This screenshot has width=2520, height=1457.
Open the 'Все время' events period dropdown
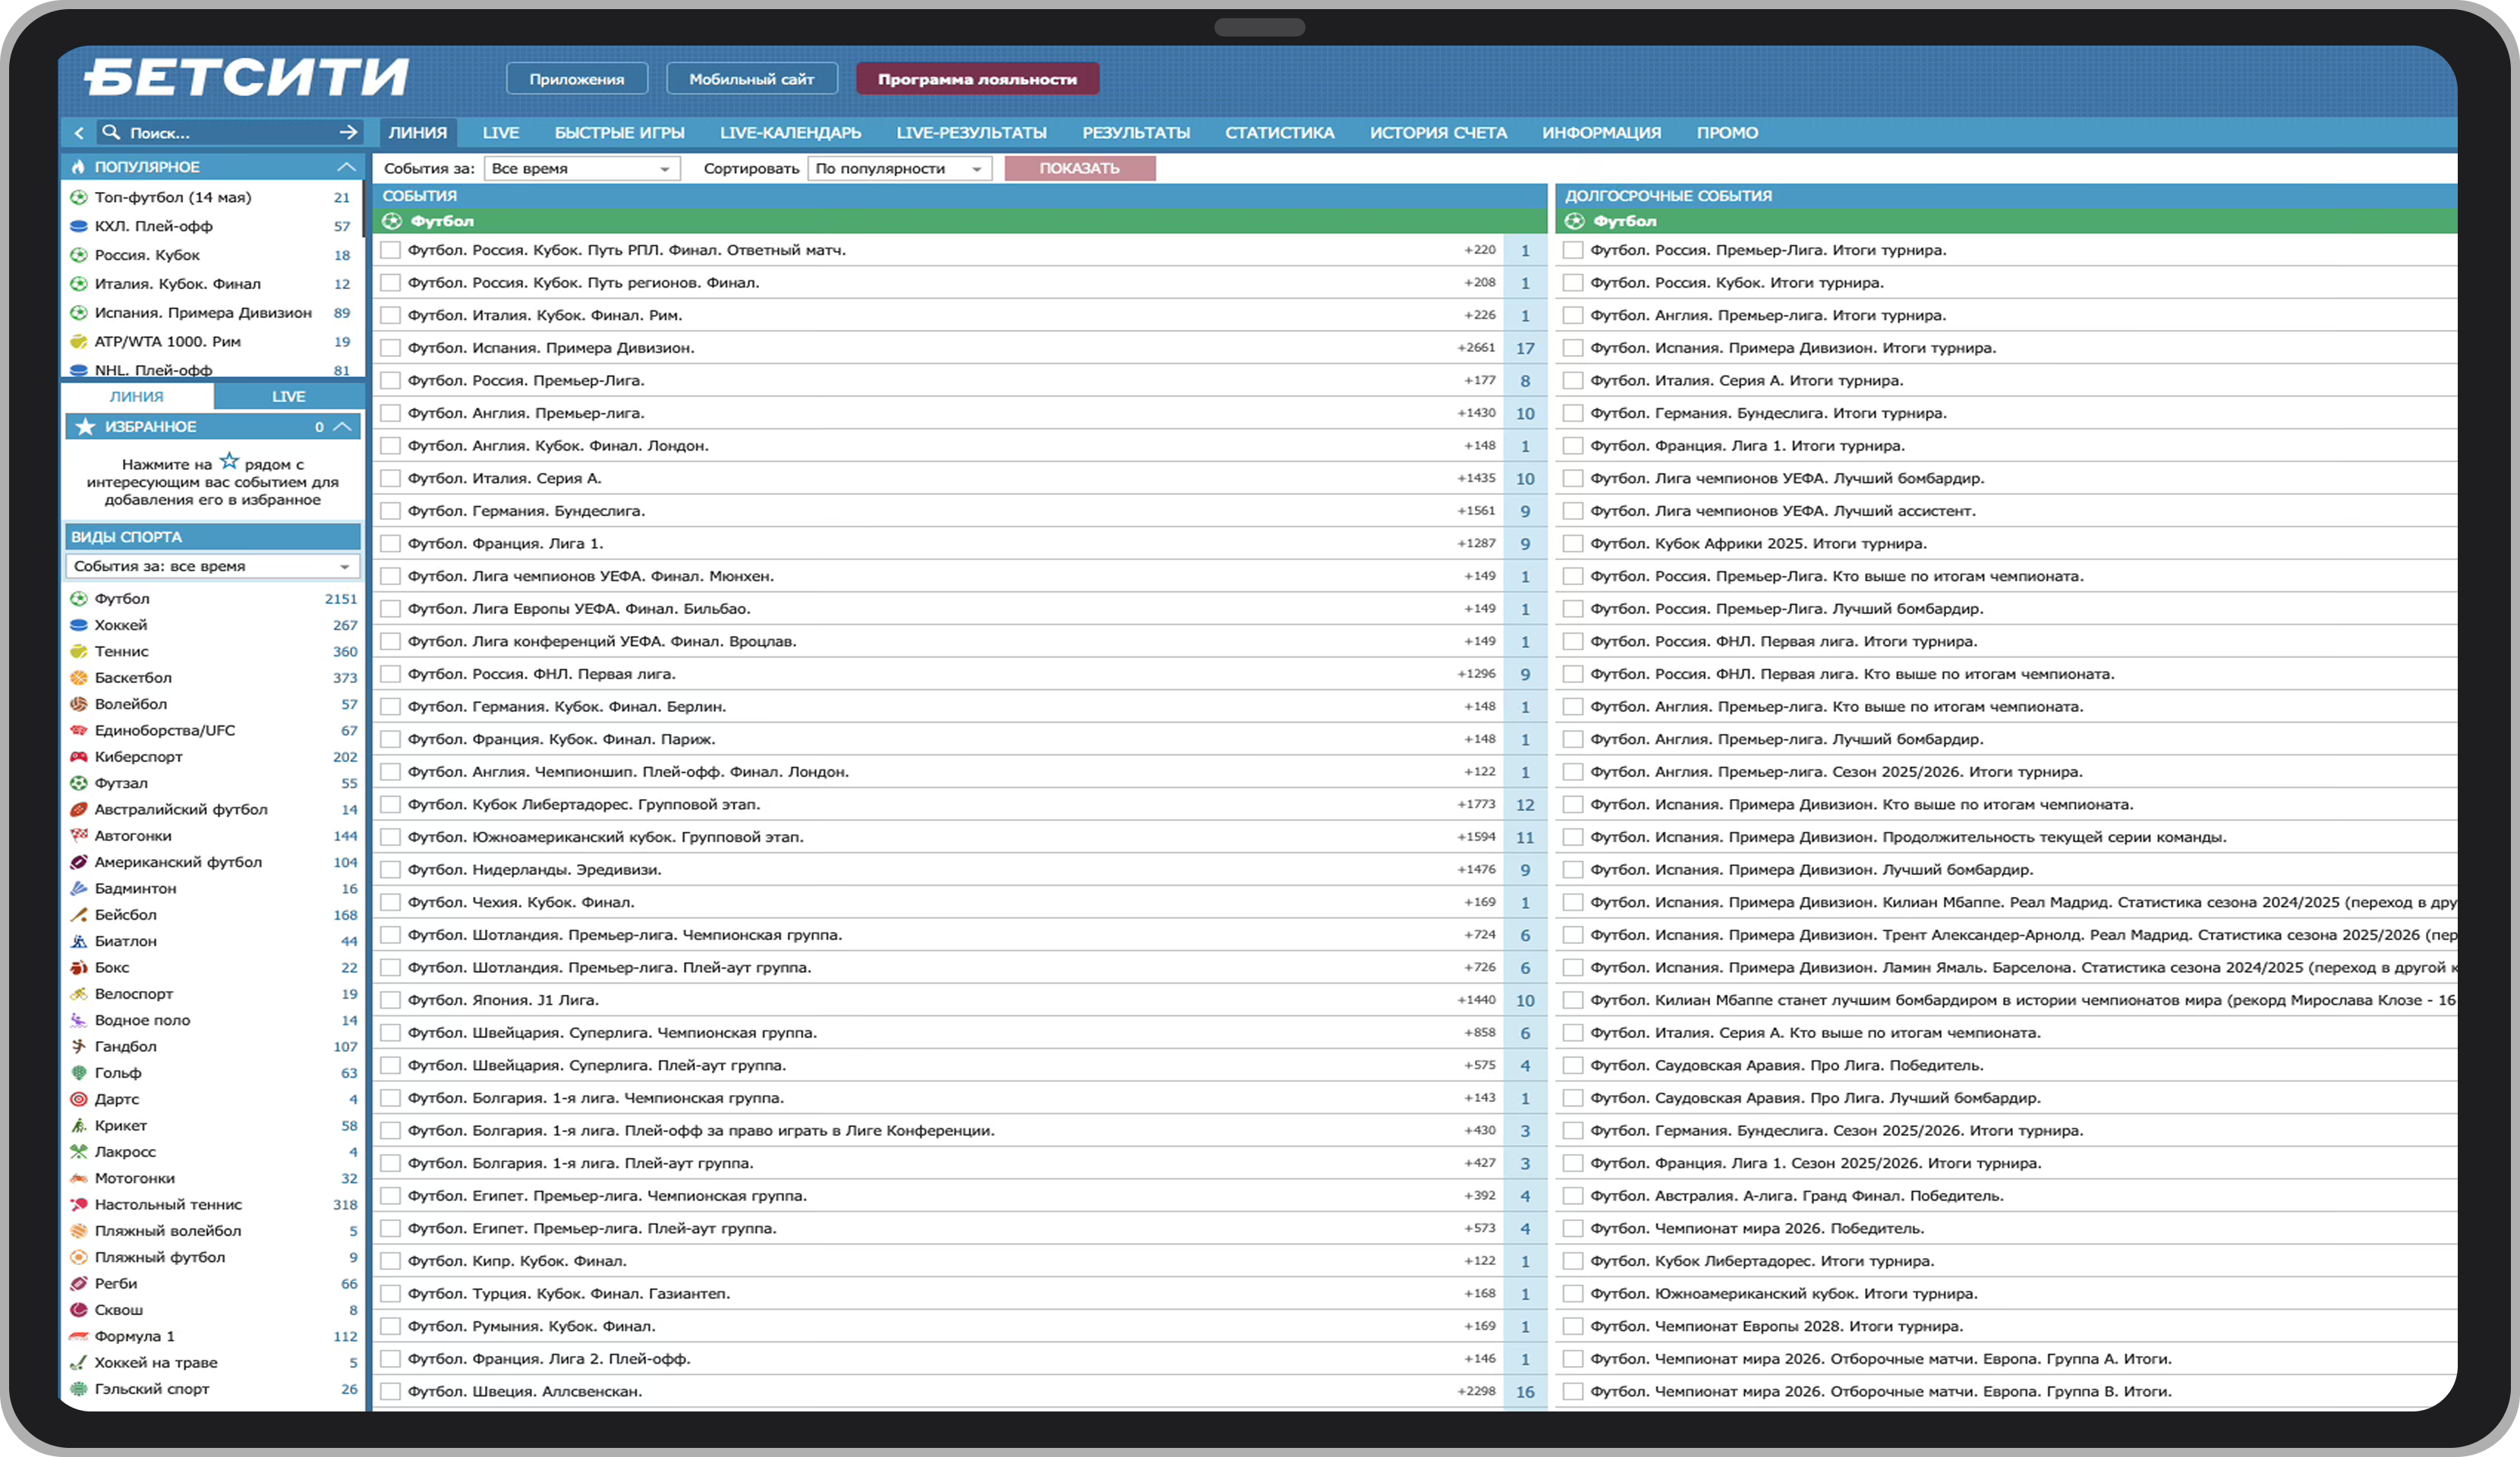[581, 169]
